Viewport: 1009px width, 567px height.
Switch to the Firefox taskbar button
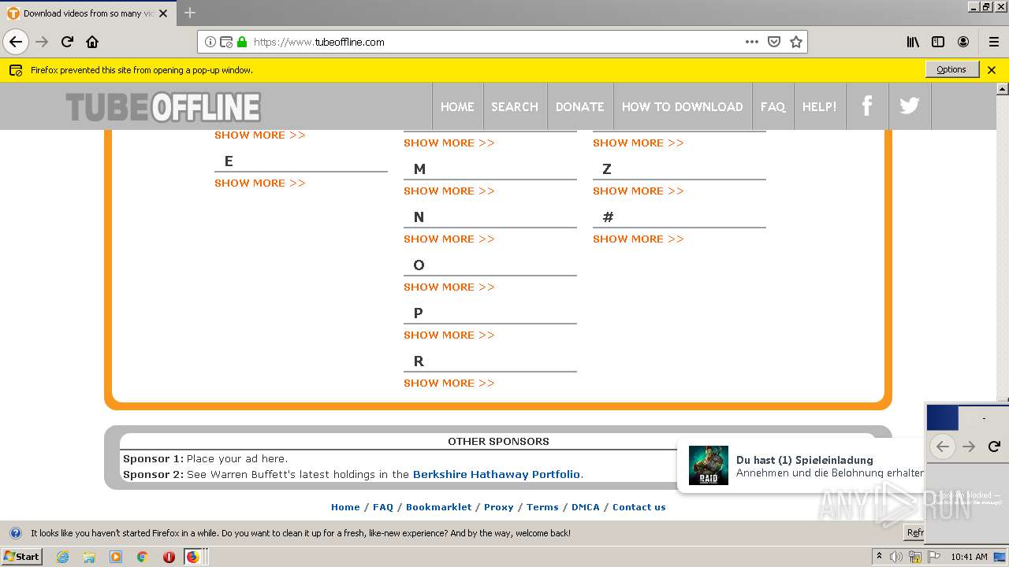[x=193, y=557]
